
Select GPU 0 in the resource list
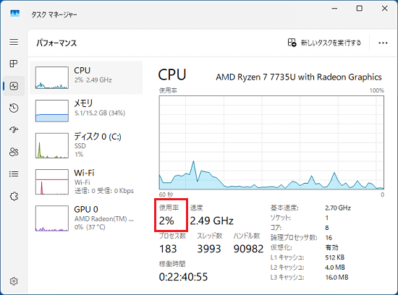(x=86, y=218)
